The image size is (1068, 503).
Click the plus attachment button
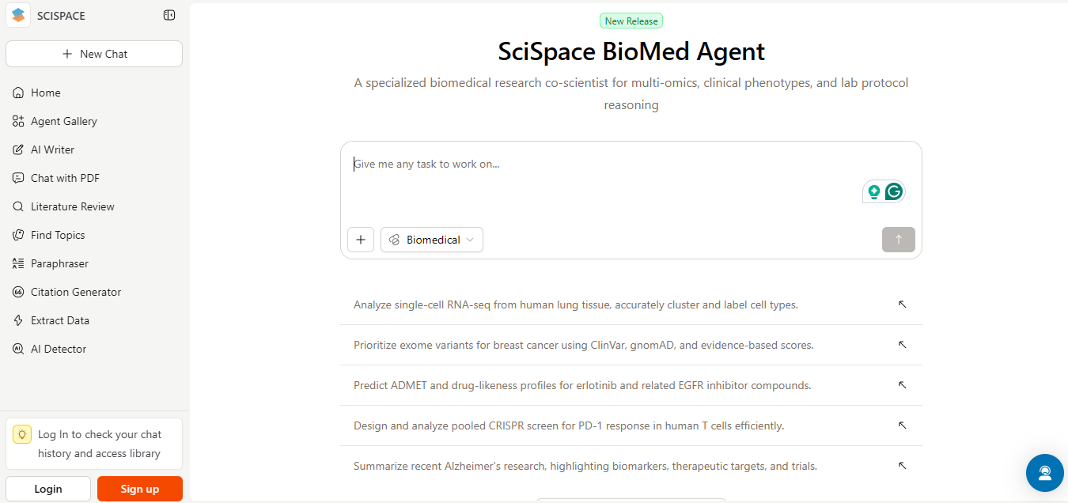(361, 240)
